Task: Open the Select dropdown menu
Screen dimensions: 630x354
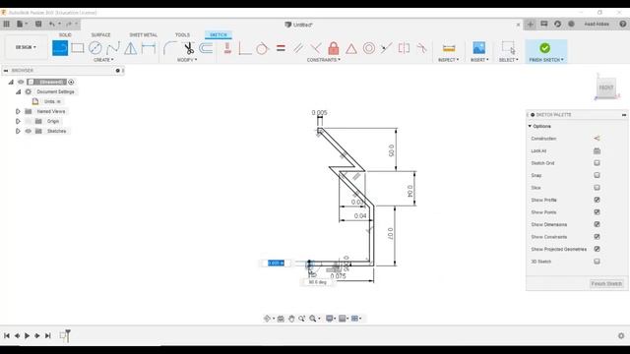Action: point(508,60)
